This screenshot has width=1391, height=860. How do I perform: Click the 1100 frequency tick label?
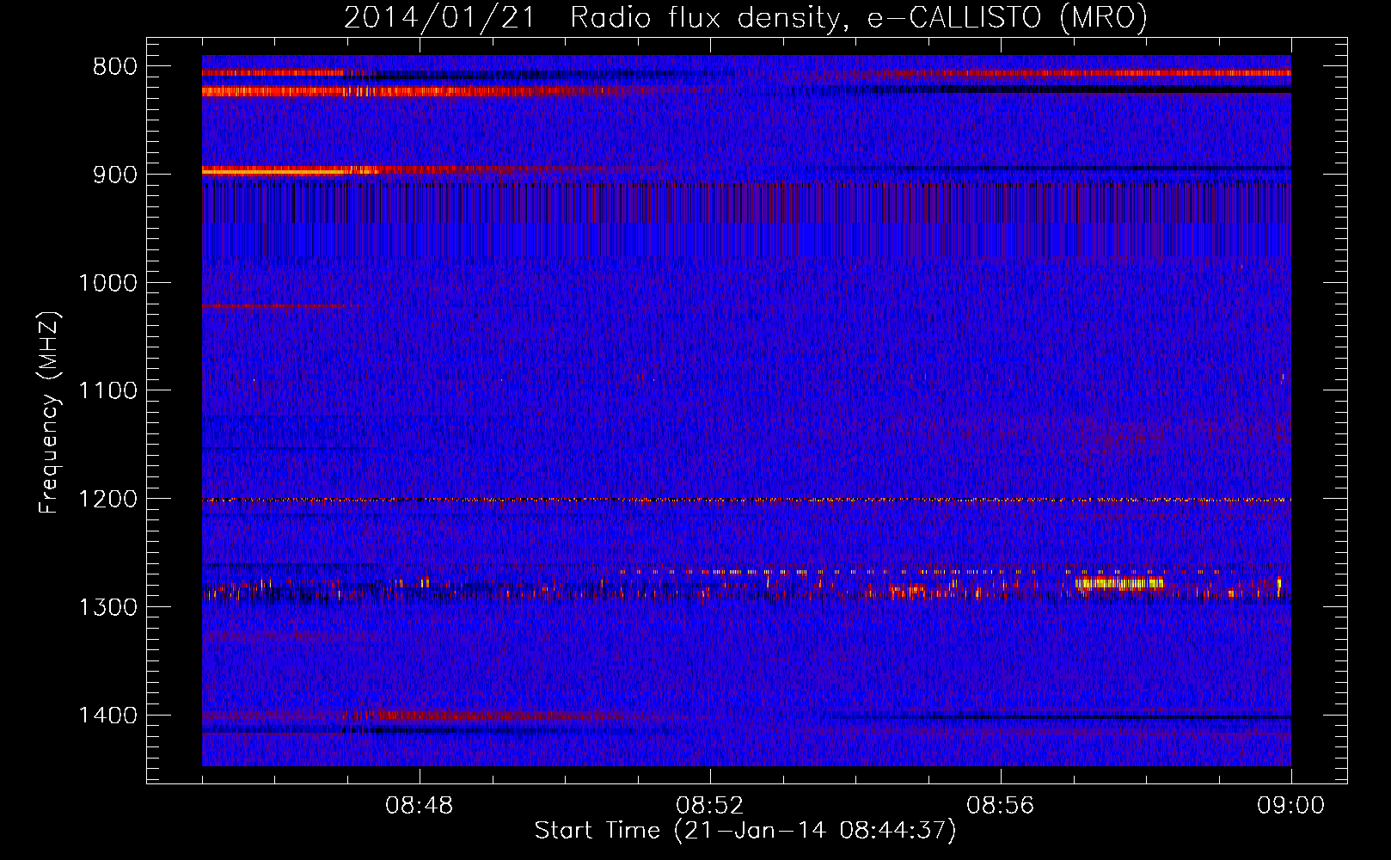(x=107, y=390)
